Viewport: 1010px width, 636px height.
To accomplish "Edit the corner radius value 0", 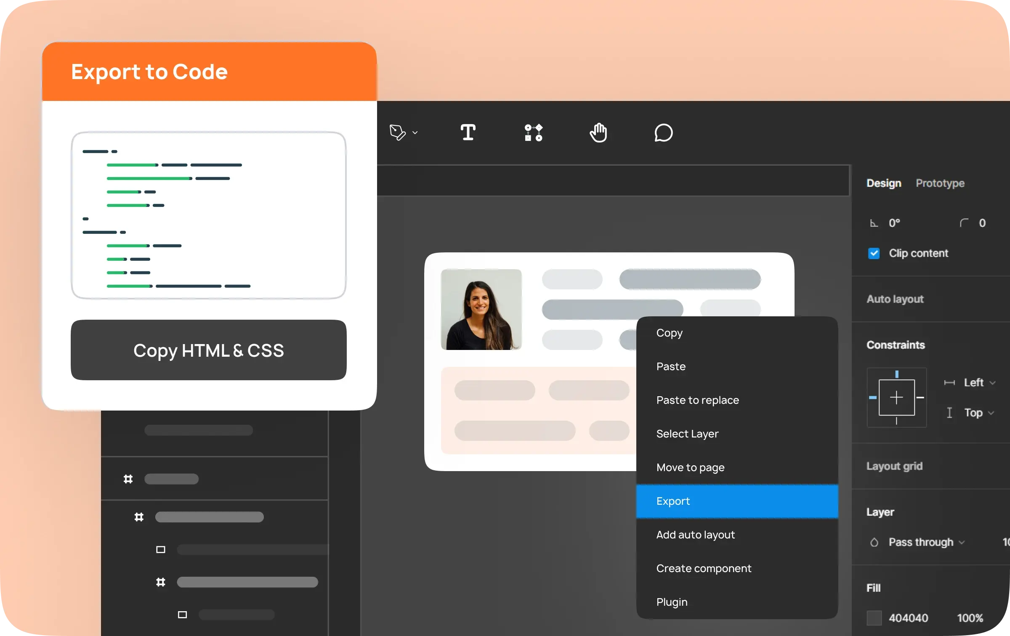I will click(x=982, y=223).
